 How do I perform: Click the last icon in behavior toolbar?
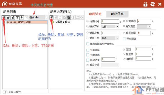click(81, 17)
